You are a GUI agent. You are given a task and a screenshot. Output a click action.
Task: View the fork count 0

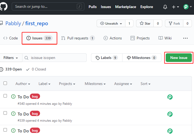[x=187, y=23]
